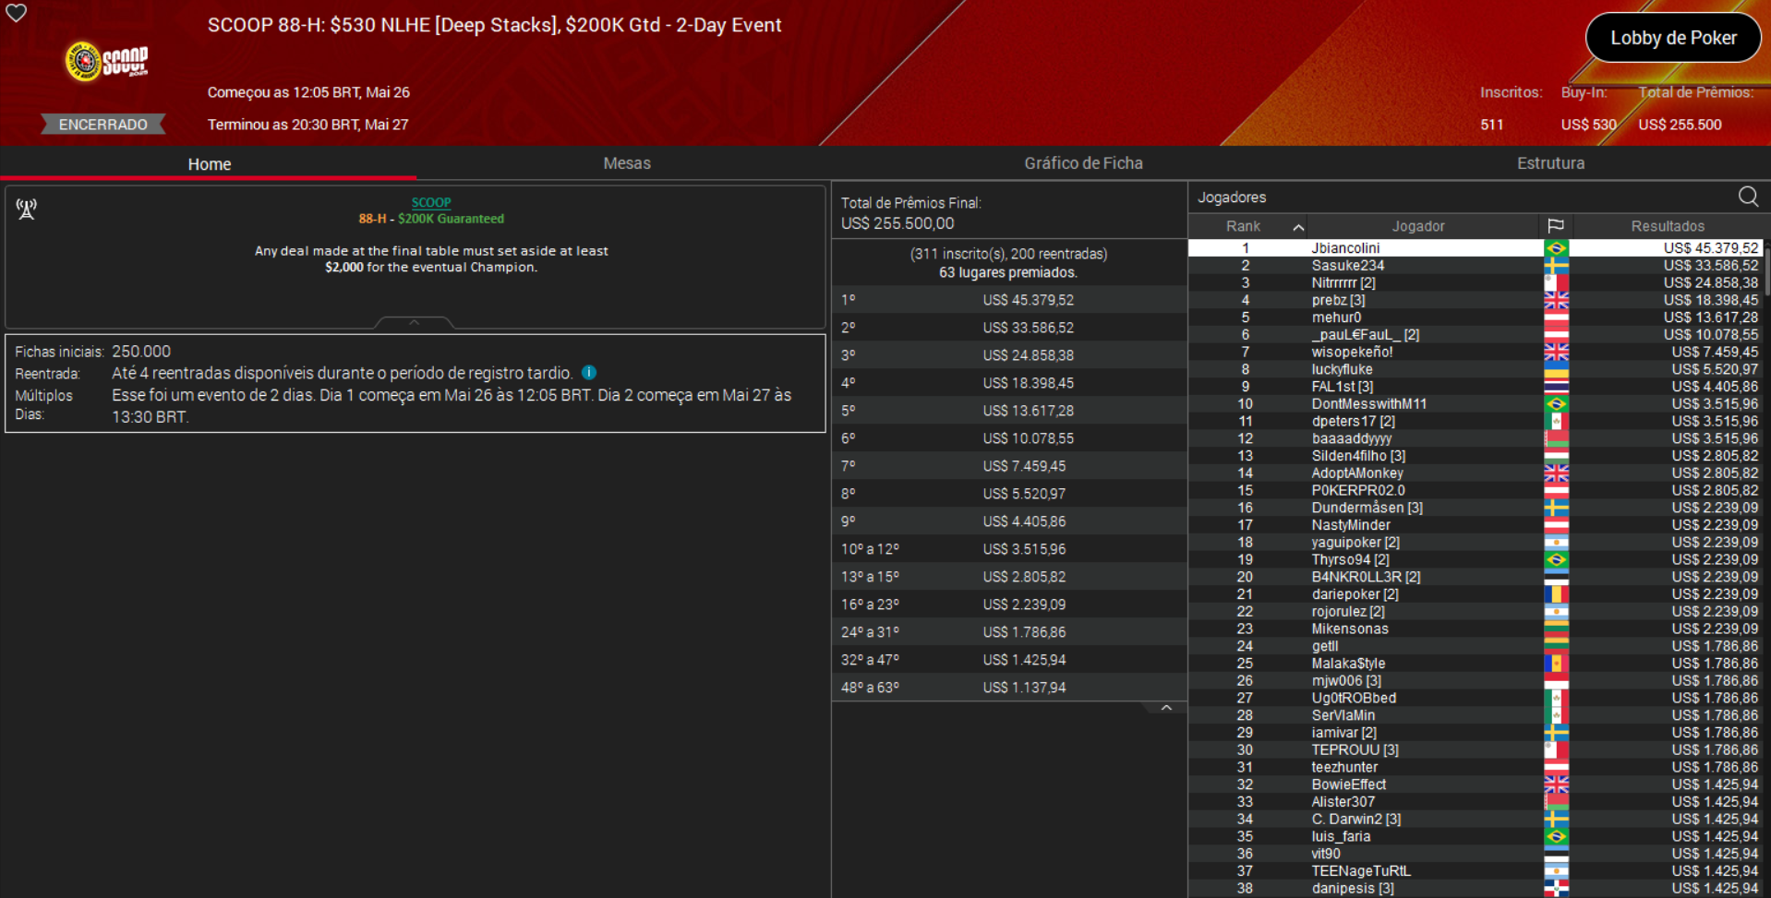
Task: Click the Fichas iniciais 250.000 value
Action: tap(141, 352)
